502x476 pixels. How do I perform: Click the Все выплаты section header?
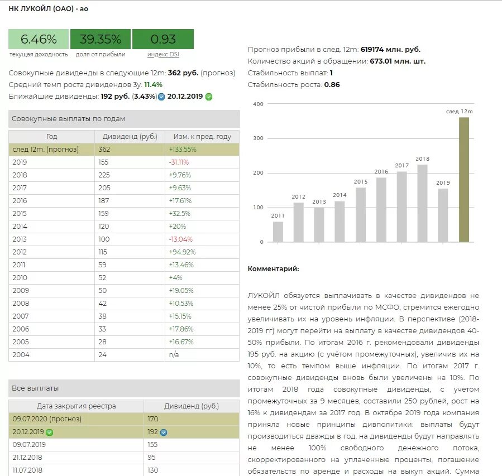(x=124, y=388)
